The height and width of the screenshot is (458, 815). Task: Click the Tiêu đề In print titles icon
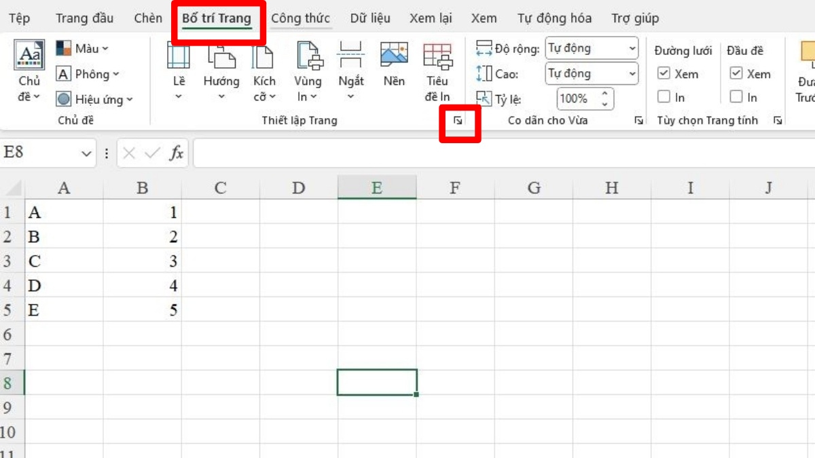[x=437, y=56]
